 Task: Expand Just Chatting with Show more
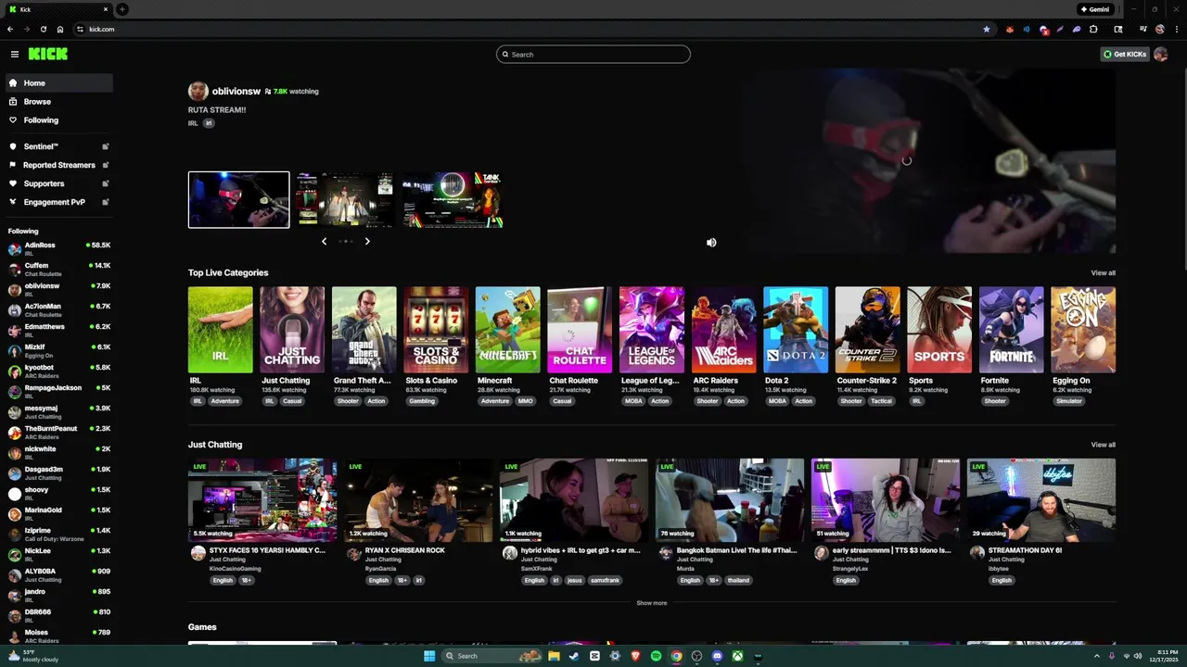[652, 603]
